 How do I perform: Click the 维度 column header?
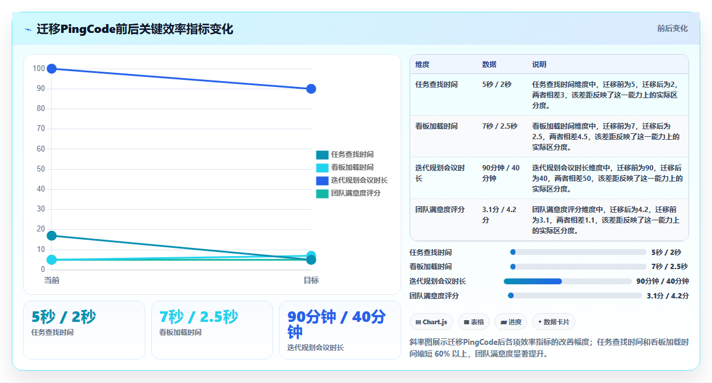(422, 64)
